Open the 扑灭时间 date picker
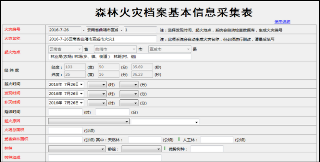Screen dimensions: 320x162 click(x=66, y=103)
